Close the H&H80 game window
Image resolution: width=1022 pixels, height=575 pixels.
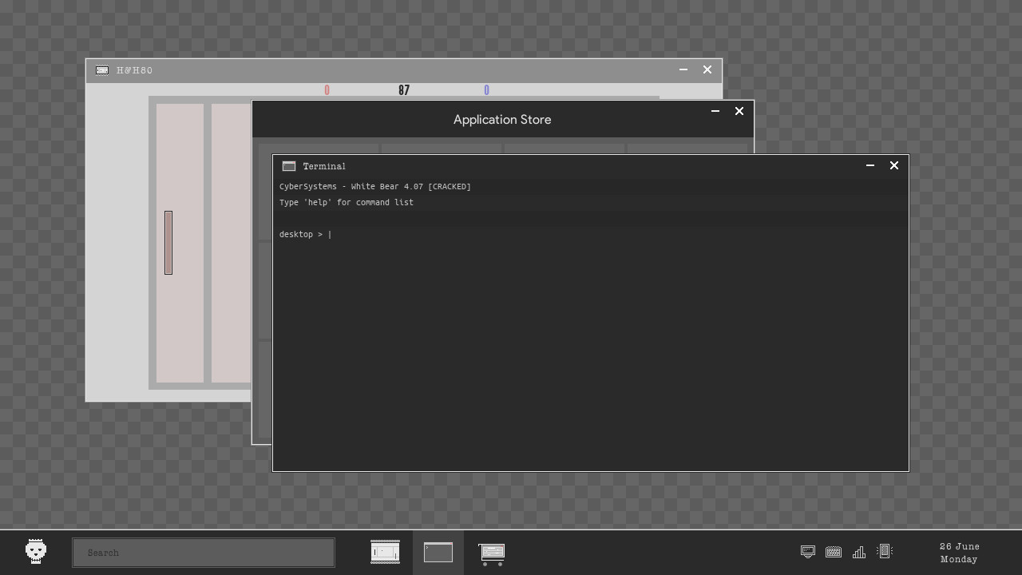coord(707,69)
